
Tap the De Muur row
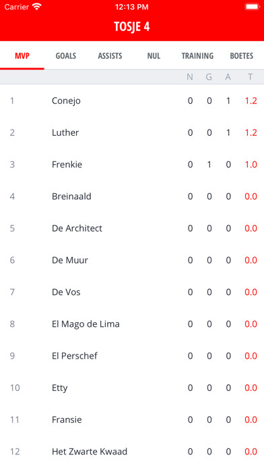[132, 260]
